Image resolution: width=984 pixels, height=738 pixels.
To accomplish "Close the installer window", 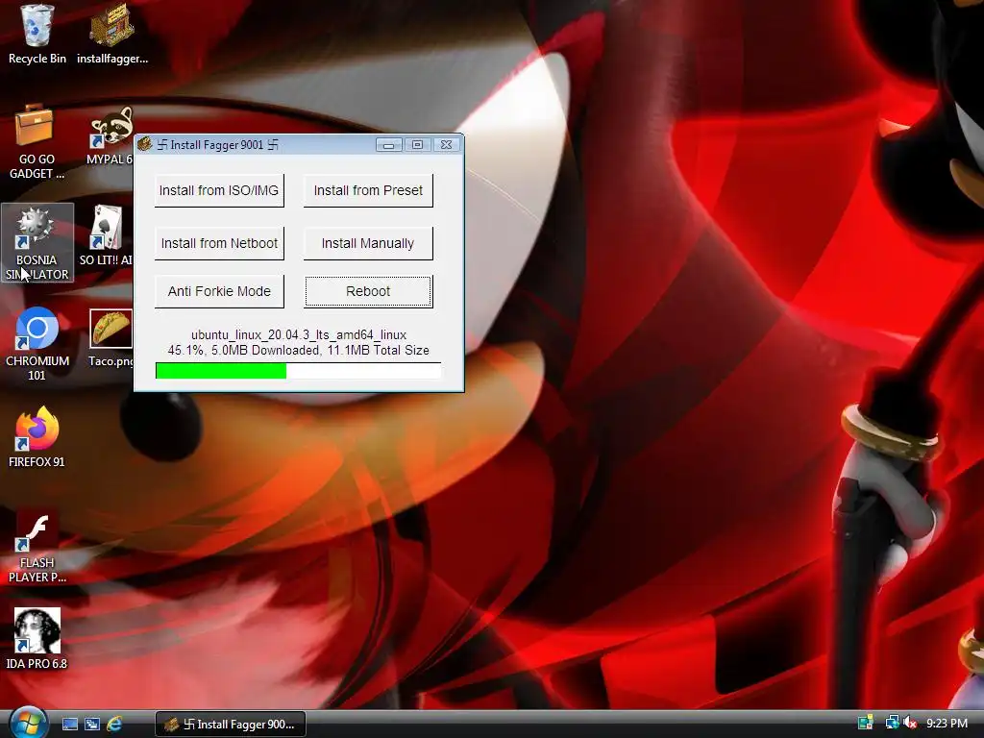I will pos(446,145).
